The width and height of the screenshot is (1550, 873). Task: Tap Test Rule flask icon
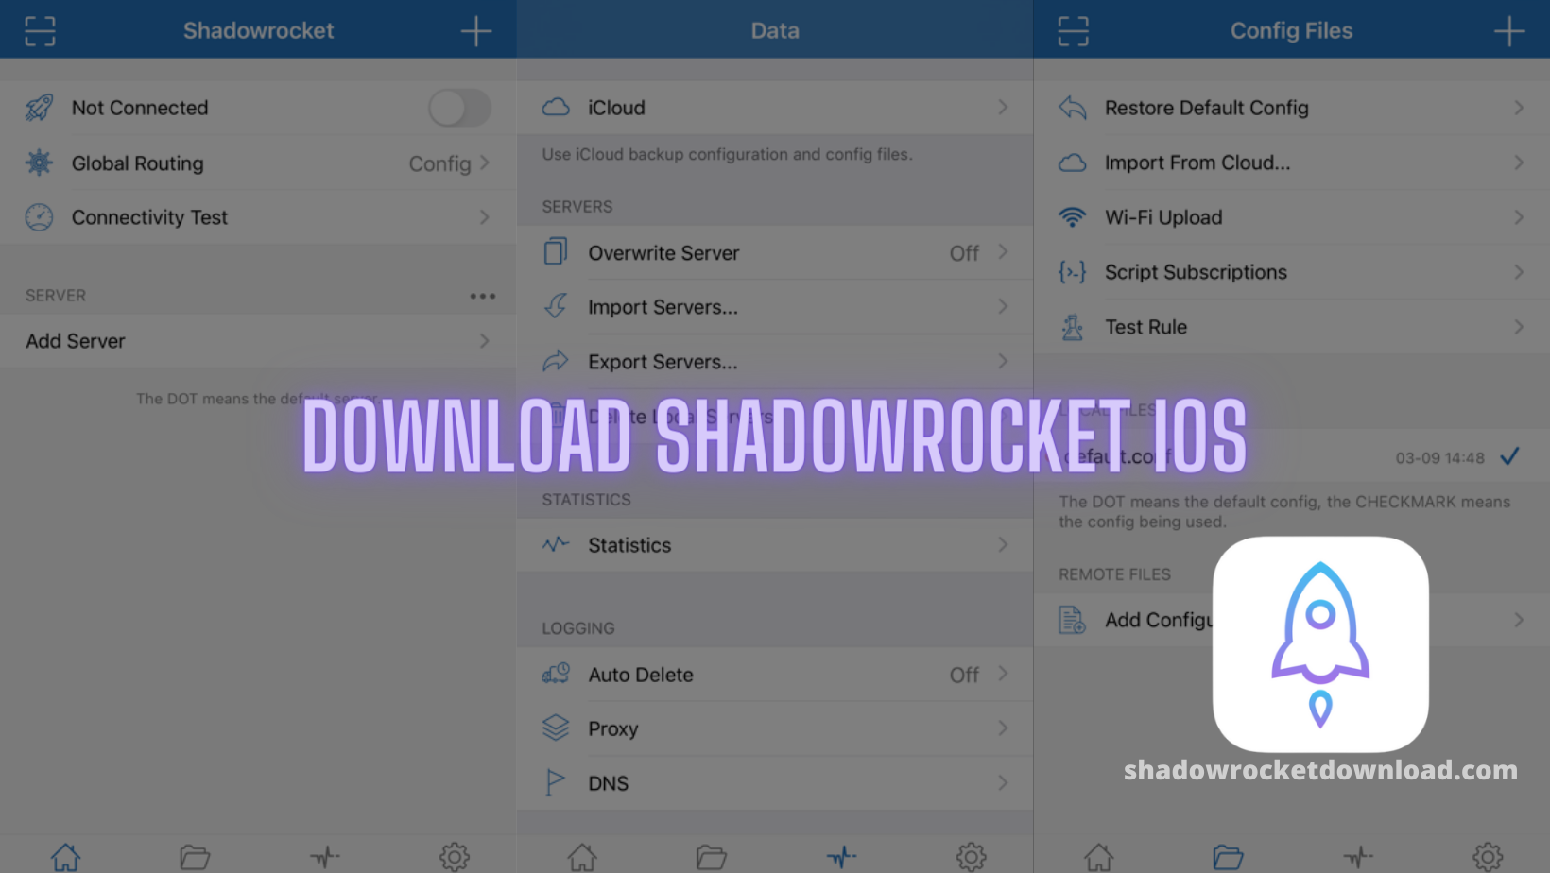coord(1073,327)
